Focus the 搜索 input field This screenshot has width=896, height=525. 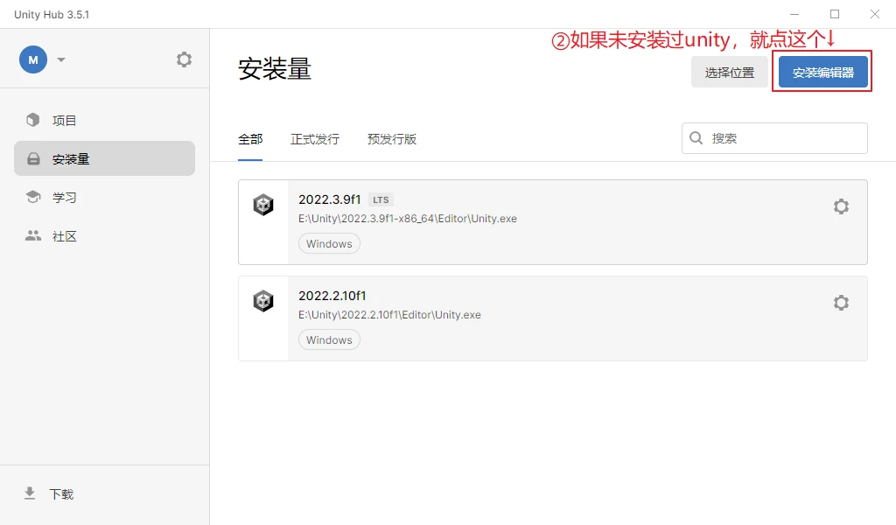pos(774,138)
